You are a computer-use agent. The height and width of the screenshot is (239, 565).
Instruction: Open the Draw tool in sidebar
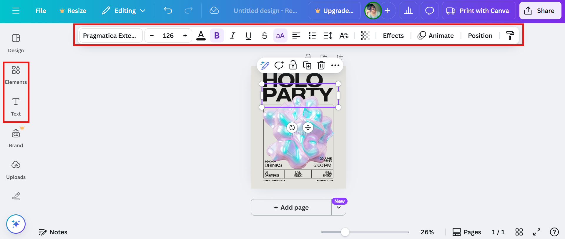(x=16, y=196)
